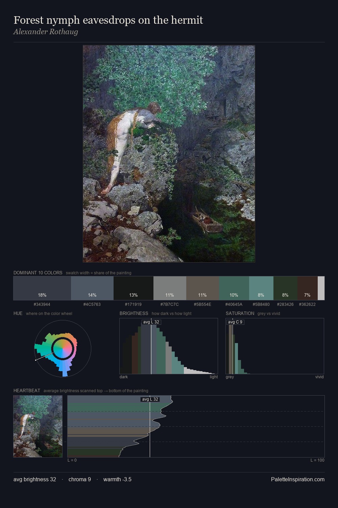Click the #283426 deep green swatch
Viewport: 338px width, 508px height.
(285, 288)
